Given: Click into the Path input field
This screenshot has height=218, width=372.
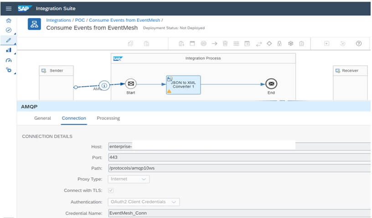Looking at the screenshot, I should coord(239,168).
